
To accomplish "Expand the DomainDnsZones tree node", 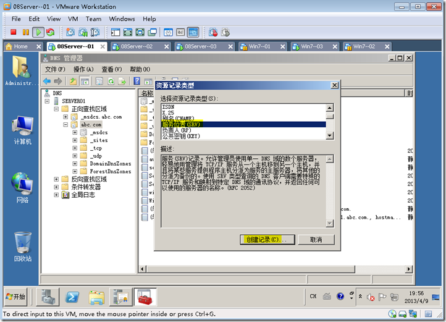I will (75, 163).
